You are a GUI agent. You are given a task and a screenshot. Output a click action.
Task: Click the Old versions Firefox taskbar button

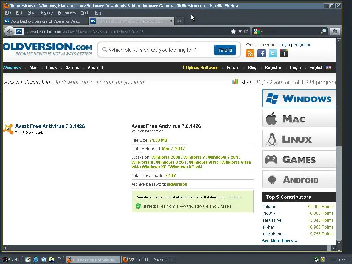93,260
